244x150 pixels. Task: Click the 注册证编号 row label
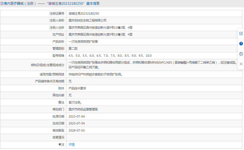pos(57,13)
